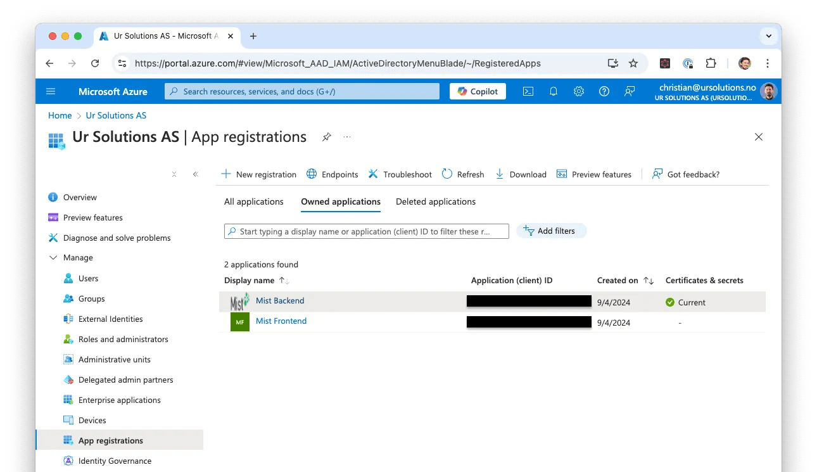Viewport: 817px width, 472px height.
Task: Sort by the Display name column
Action: click(x=256, y=280)
